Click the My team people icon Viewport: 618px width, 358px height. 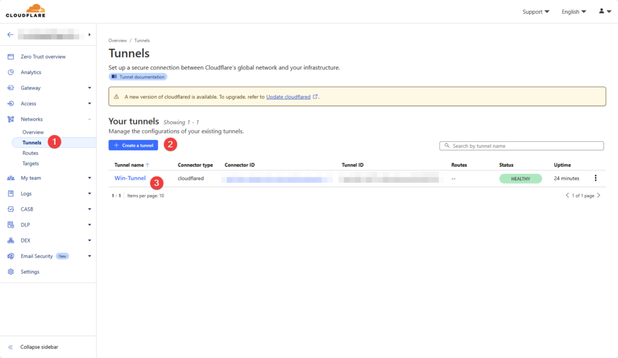tap(11, 178)
